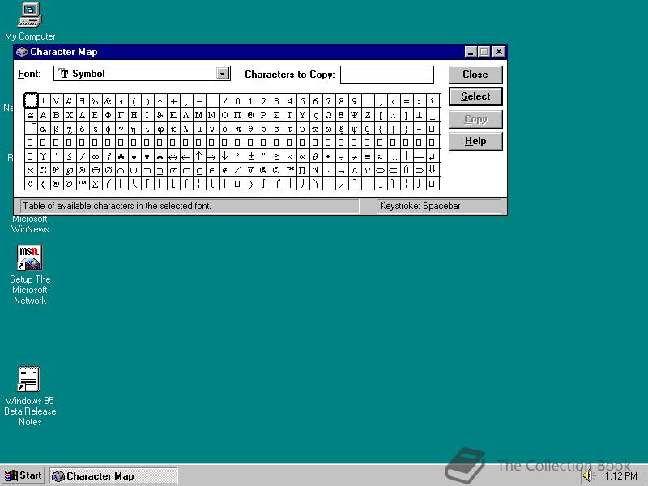Select the diamond suit symbol
The height and width of the screenshot is (486, 648).
click(x=134, y=156)
